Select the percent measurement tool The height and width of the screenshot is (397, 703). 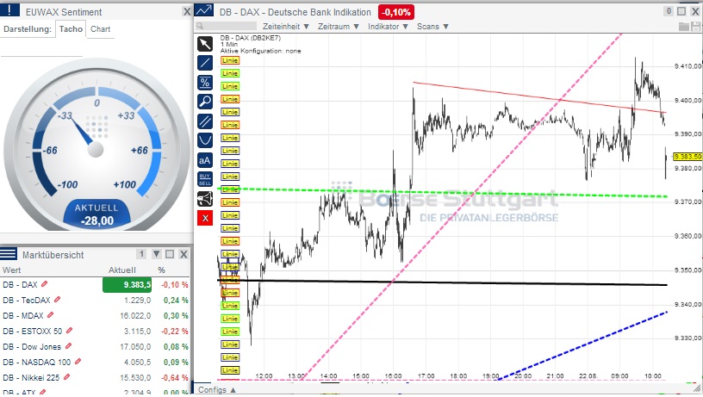point(205,83)
